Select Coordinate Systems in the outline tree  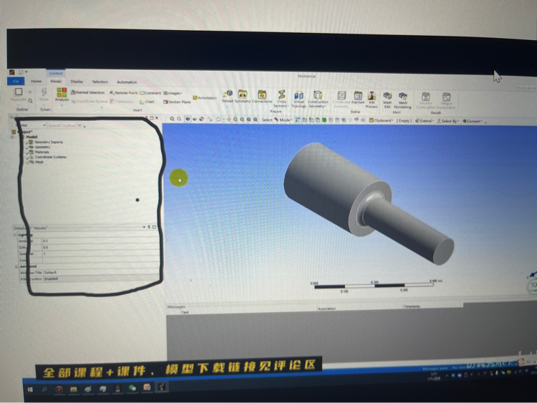(x=50, y=157)
